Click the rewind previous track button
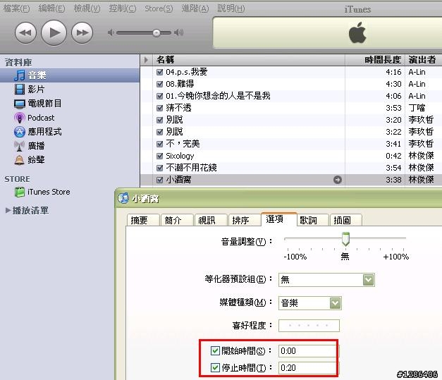This screenshot has width=442, height=380. pos(25,32)
